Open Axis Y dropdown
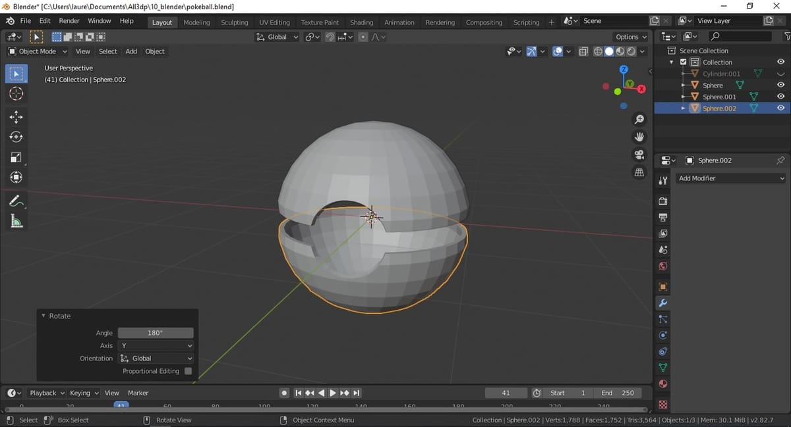 pos(156,345)
